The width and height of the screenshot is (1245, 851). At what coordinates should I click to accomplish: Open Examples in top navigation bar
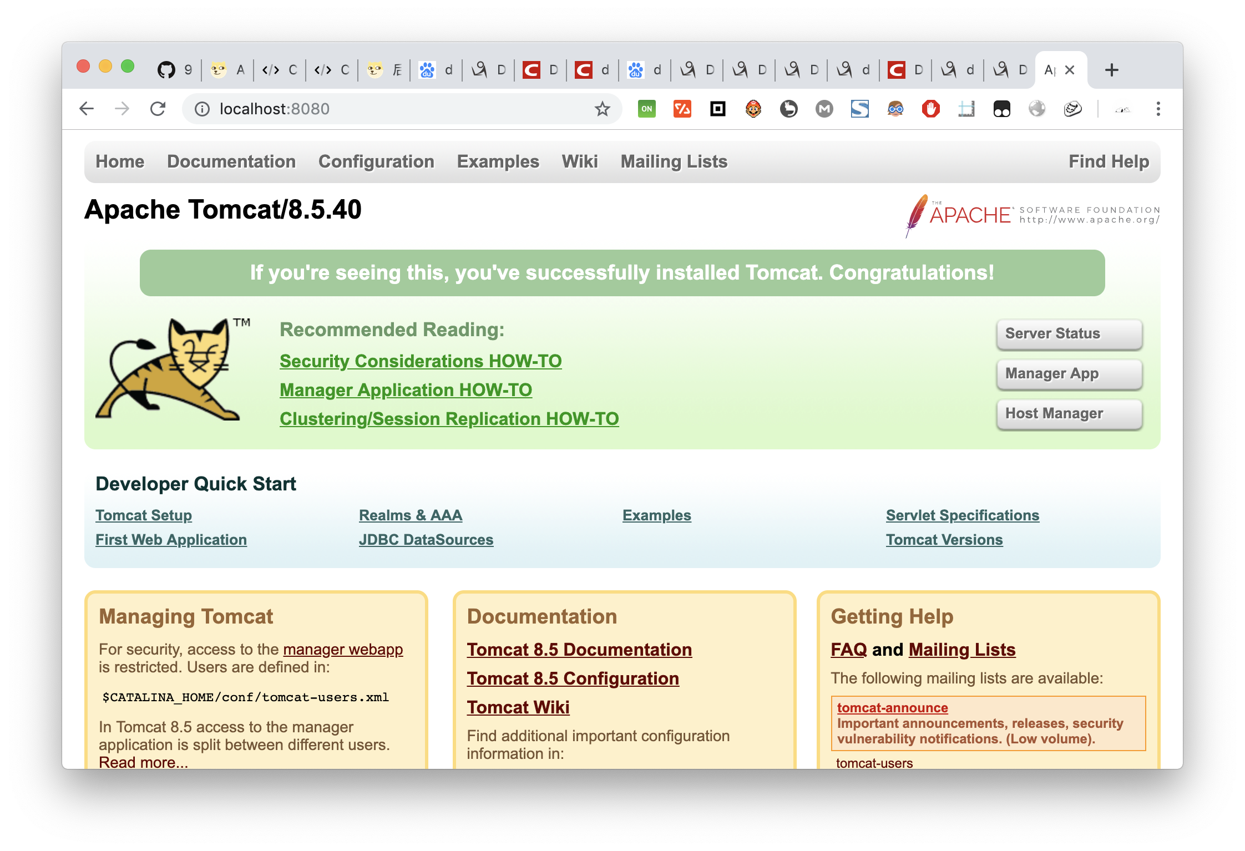(x=498, y=161)
